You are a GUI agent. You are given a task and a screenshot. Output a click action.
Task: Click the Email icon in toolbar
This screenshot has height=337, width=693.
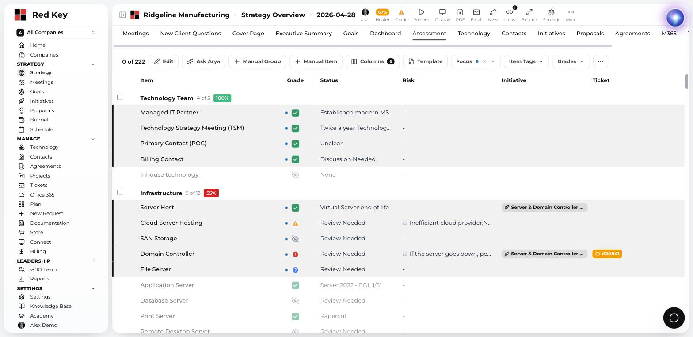(476, 12)
